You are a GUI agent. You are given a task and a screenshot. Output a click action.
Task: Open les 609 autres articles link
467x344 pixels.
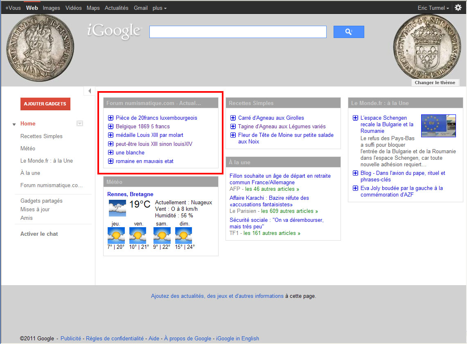coord(289,211)
